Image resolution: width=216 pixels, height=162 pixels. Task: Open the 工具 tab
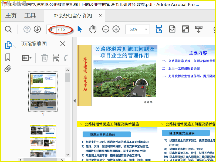(30, 16)
